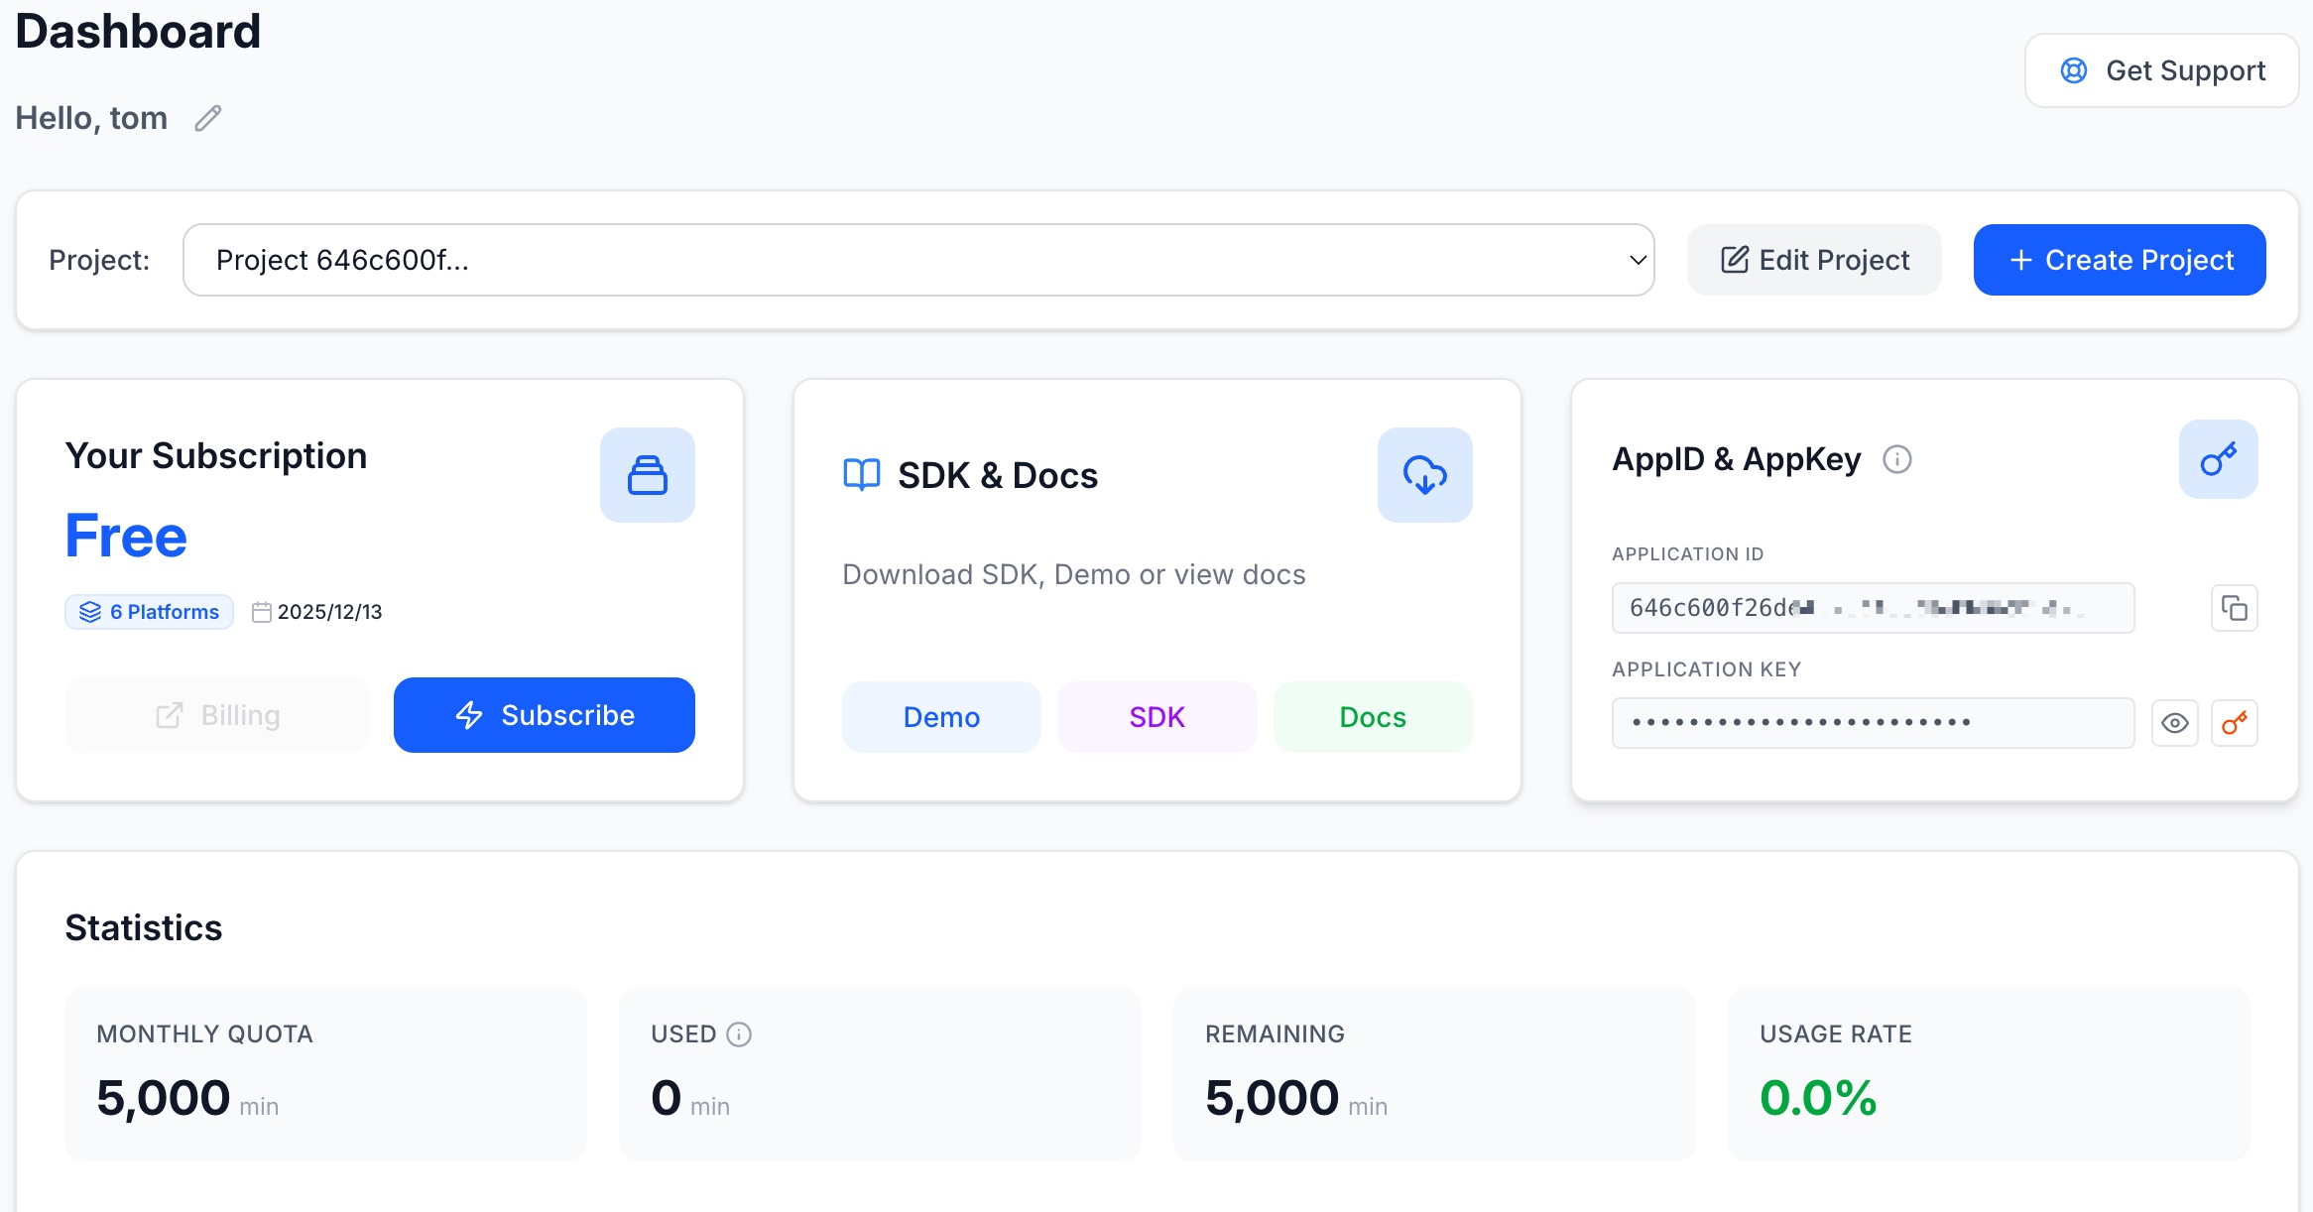This screenshot has height=1212, width=2313.
Task: Click the subscription box icon
Action: (647, 474)
